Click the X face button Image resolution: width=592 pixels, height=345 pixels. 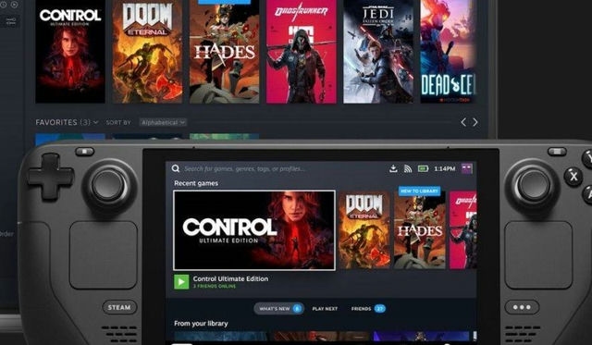pos(573,177)
